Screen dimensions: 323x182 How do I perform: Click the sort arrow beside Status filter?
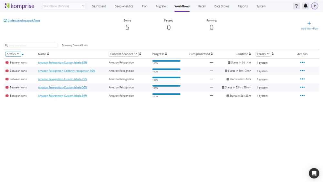pos(23,54)
